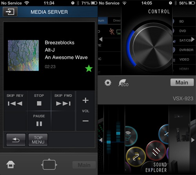Tap the teal wireless sound disc
196x175 pixels.
click(131, 136)
